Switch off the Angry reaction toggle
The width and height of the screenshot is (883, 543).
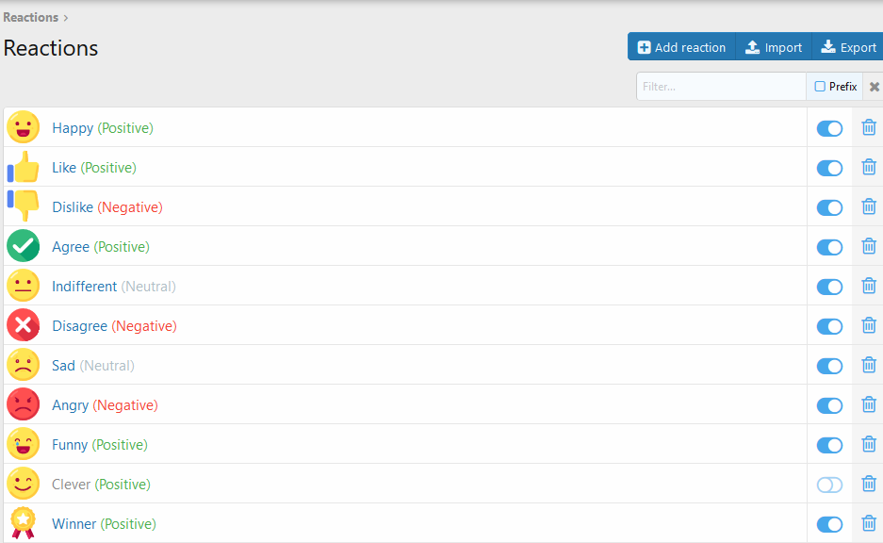point(829,405)
